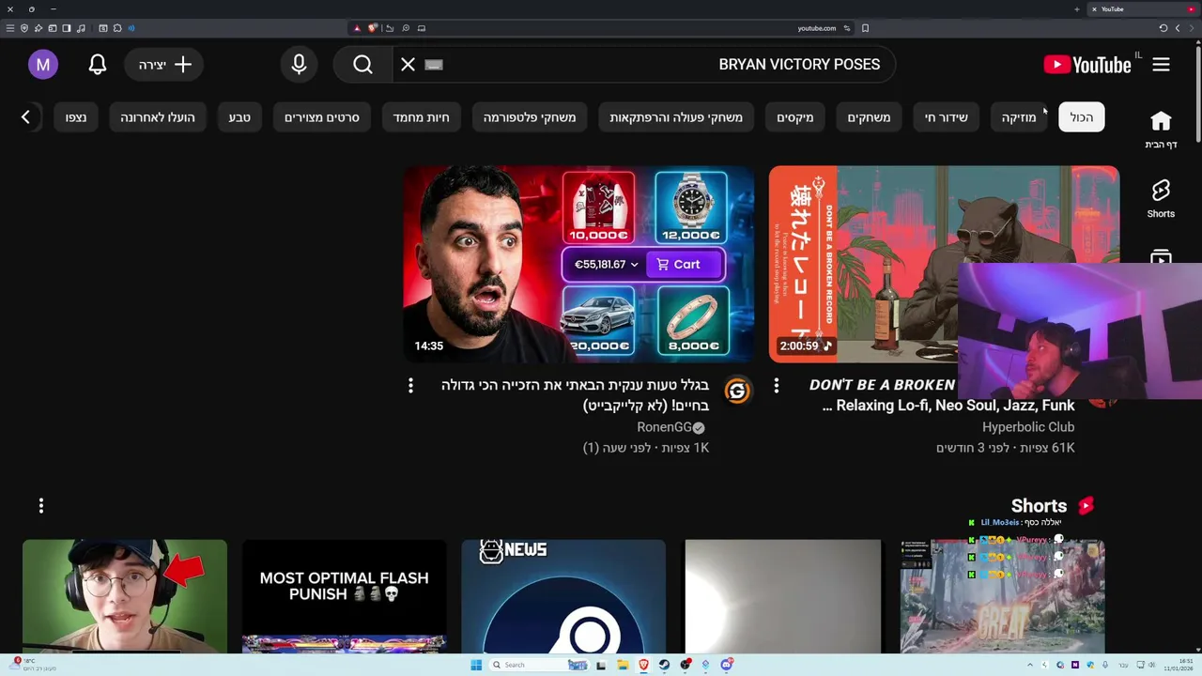The height and width of the screenshot is (676, 1202).
Task: Reload the page in the browser
Action: (x=1163, y=28)
